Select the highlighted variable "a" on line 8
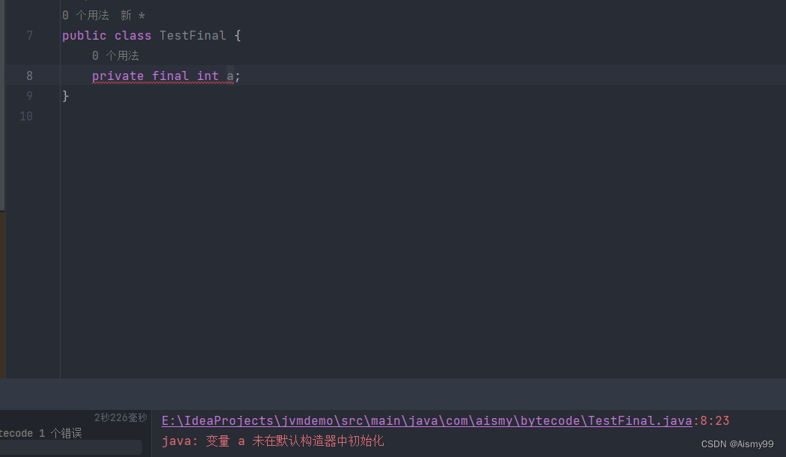Image resolution: width=786 pixels, height=457 pixels. tap(230, 76)
